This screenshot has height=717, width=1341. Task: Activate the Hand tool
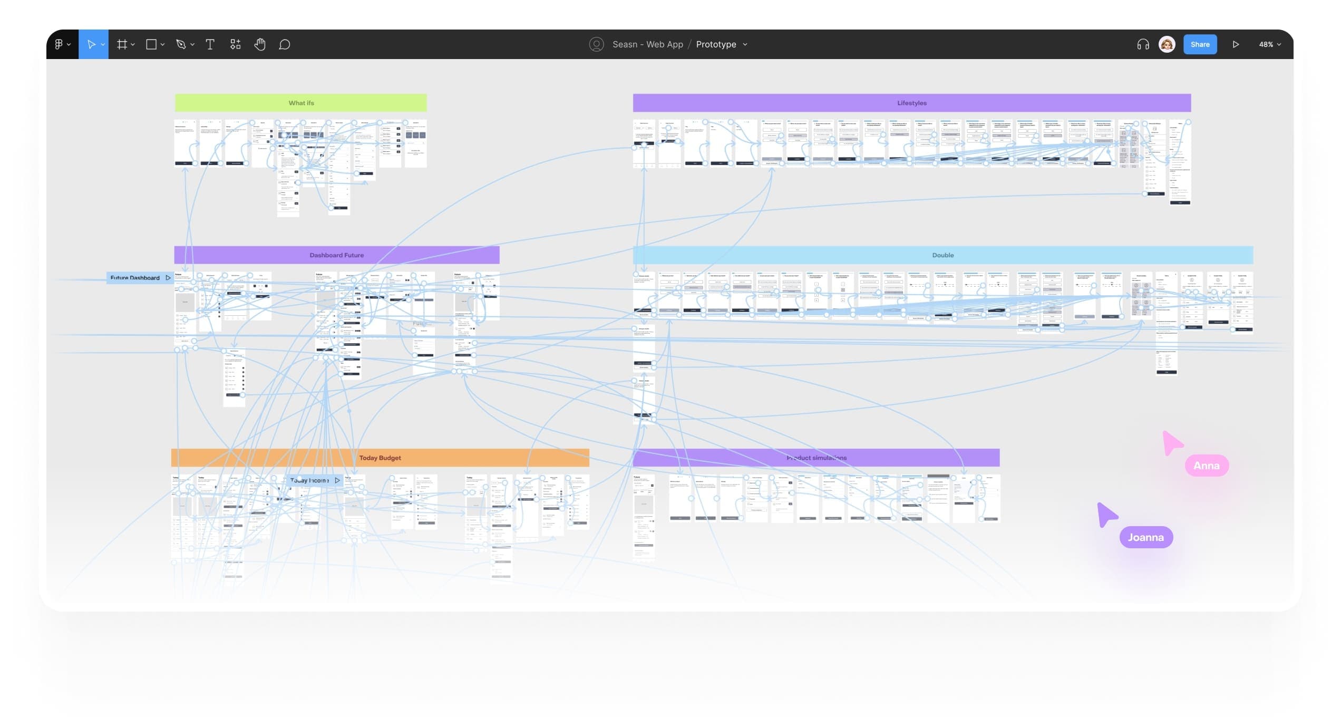coord(259,44)
